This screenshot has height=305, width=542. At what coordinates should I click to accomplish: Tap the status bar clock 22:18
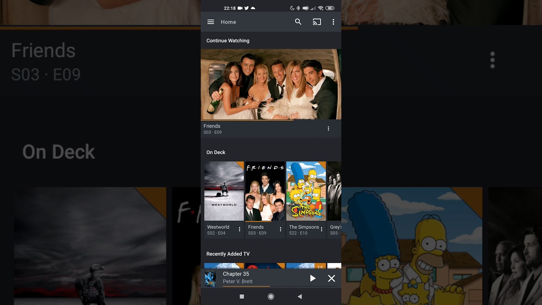coord(230,8)
